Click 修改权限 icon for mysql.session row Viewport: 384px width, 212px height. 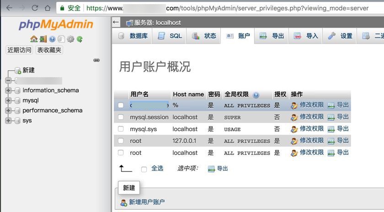[x=294, y=117]
